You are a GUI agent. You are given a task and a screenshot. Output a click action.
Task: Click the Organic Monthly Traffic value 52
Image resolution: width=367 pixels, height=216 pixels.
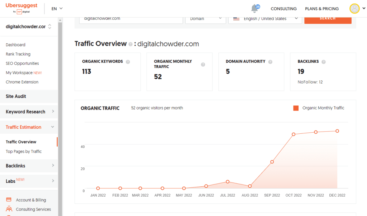pyautogui.click(x=158, y=77)
